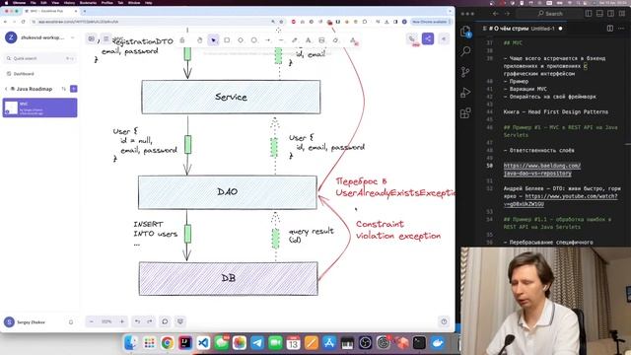Viewport: 631px width, 355px height.
Task: Zoom out with the minus button
Action: 92,321
